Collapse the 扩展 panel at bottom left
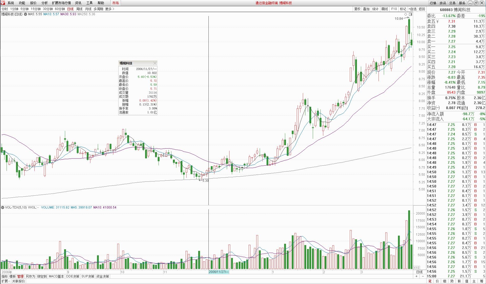 pyautogui.click(x=6, y=281)
